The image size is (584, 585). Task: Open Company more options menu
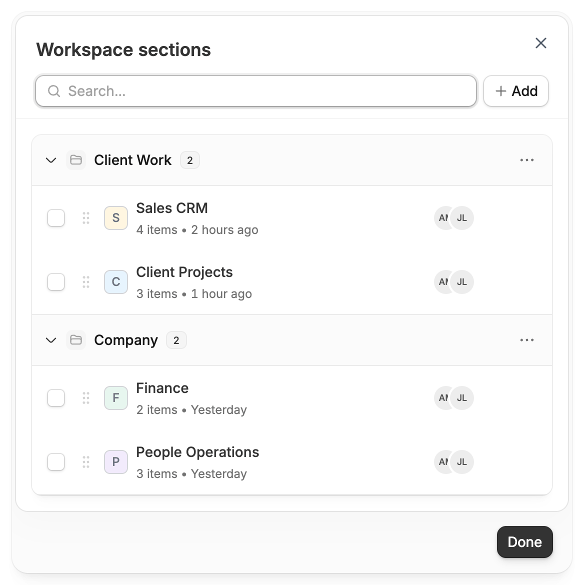point(527,340)
